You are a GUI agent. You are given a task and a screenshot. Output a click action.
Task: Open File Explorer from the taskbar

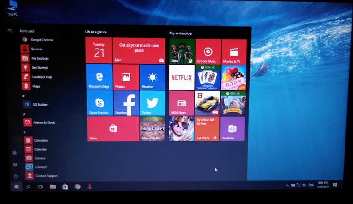coord(53,187)
